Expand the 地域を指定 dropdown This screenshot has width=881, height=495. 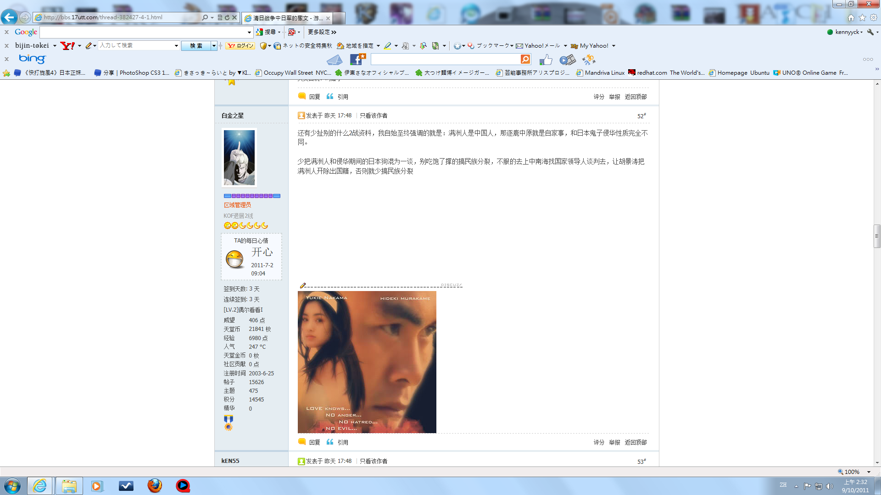pyautogui.click(x=378, y=46)
